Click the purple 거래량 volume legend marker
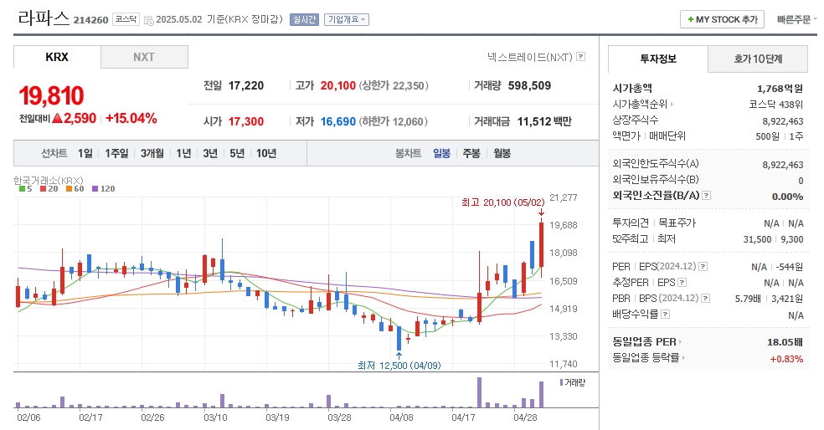824x430 pixels. (561, 383)
